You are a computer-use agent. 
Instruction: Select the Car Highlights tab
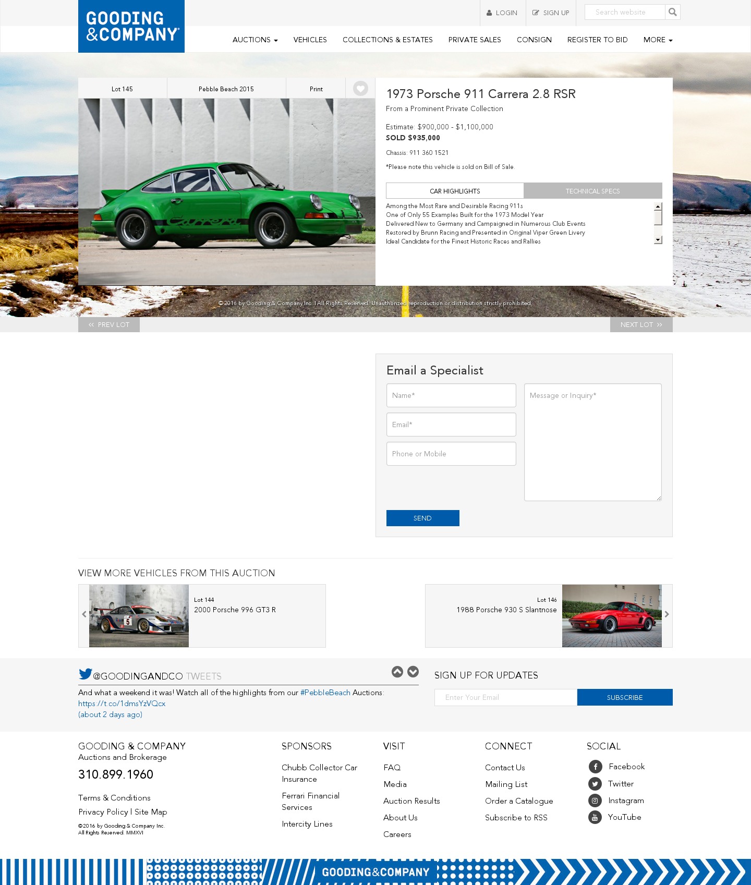[x=455, y=191]
